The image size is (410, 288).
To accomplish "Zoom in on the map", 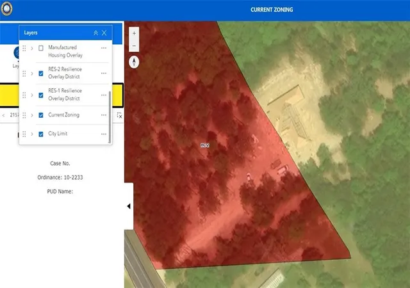I will pos(134,33).
